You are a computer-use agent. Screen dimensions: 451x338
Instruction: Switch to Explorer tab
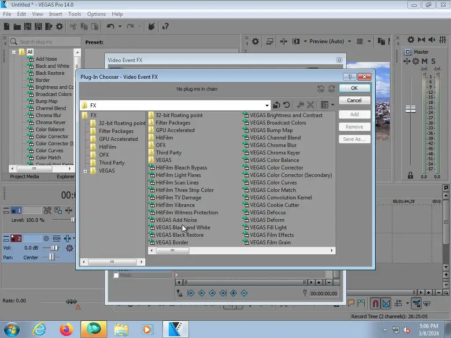[65, 176]
